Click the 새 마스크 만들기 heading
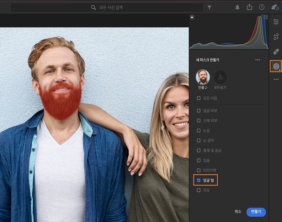 point(208,60)
